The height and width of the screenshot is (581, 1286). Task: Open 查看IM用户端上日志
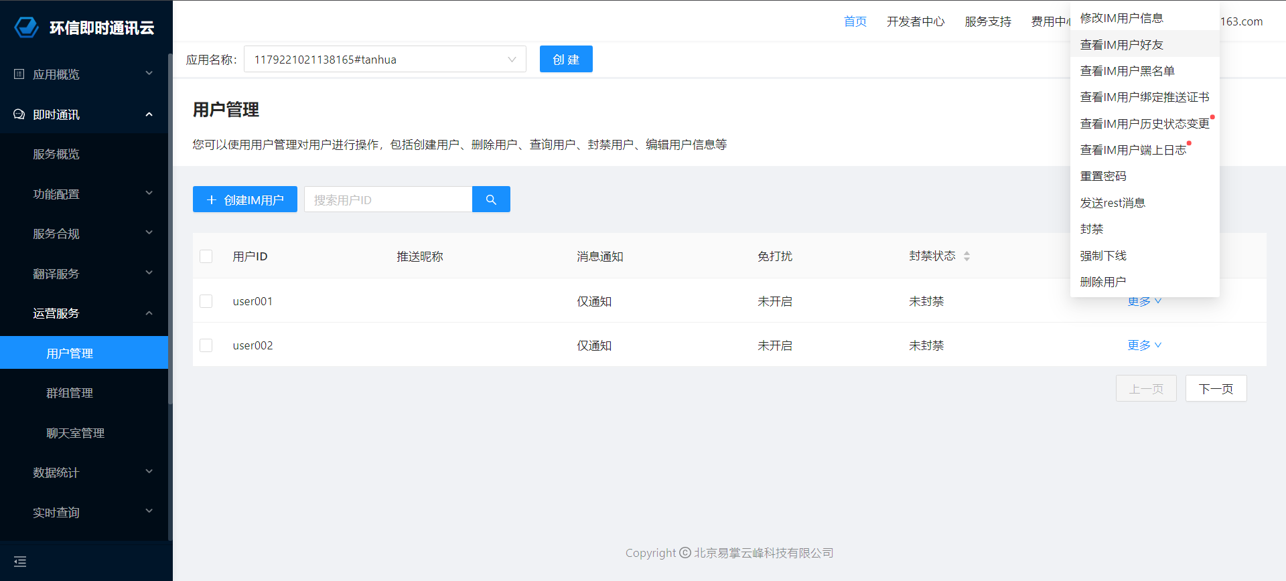[1145, 150]
